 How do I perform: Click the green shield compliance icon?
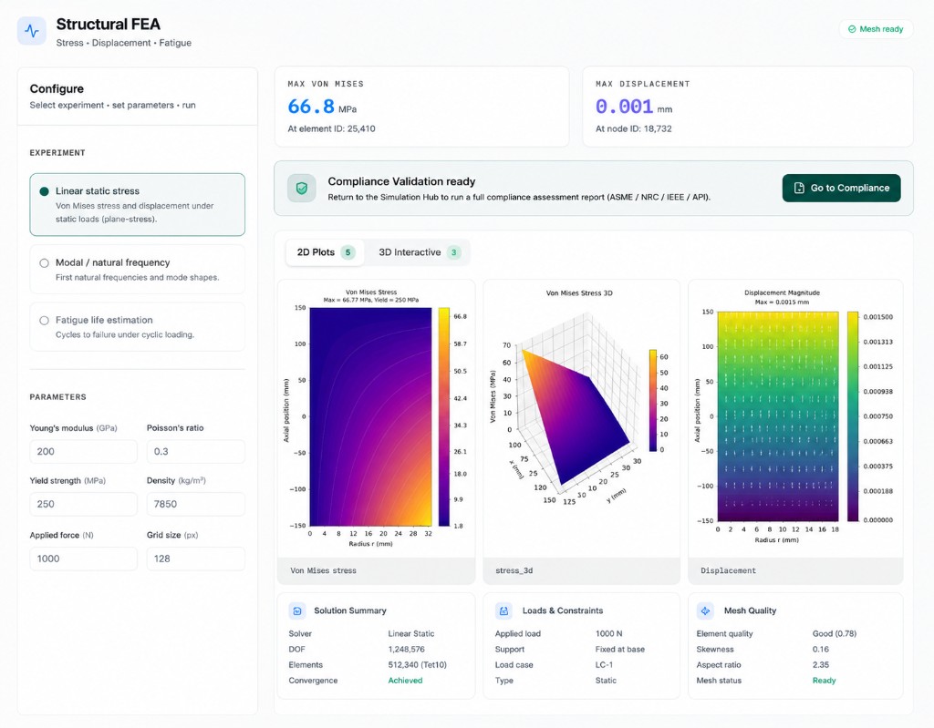[x=301, y=188]
